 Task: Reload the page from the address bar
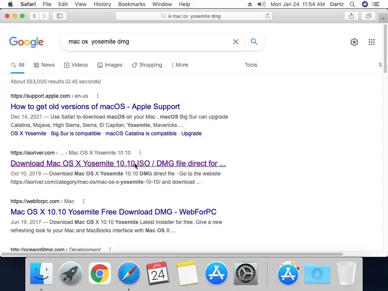click(268, 16)
